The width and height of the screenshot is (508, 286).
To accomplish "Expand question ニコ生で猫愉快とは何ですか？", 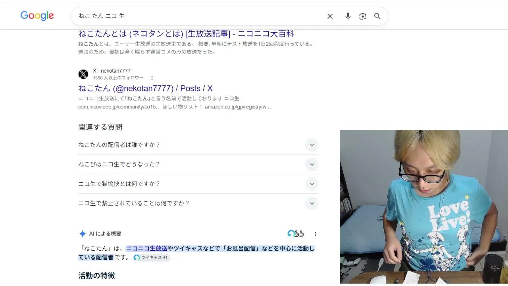I will click(x=198, y=184).
